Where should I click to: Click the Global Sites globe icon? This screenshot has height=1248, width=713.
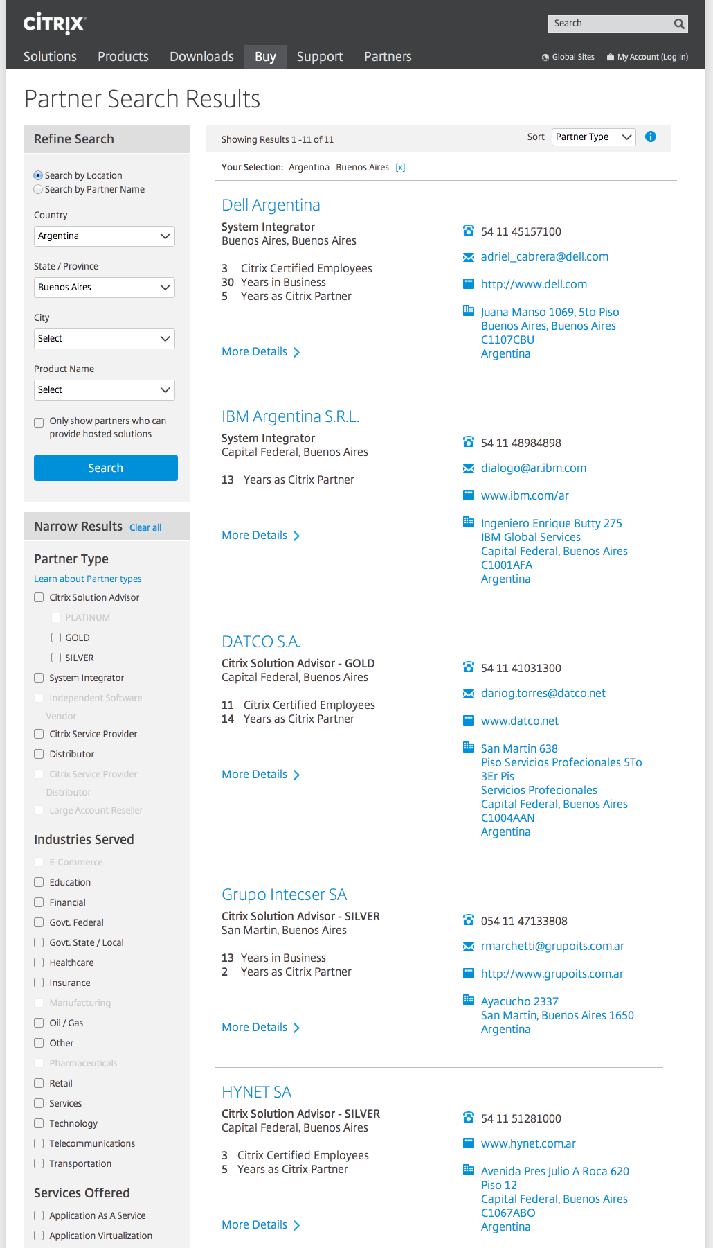545,58
